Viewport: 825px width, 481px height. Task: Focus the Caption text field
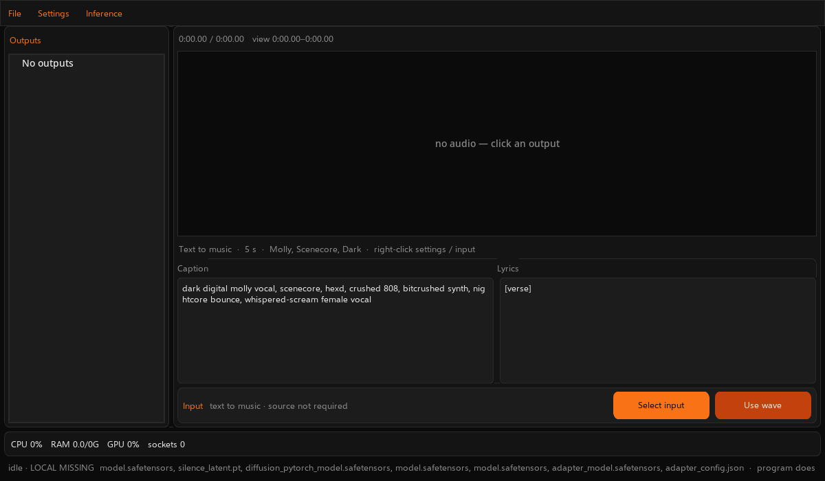click(x=335, y=331)
